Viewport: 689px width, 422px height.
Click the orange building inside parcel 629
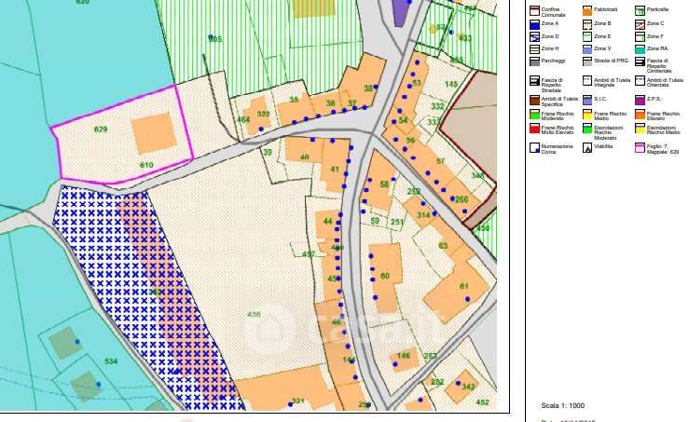point(153,134)
